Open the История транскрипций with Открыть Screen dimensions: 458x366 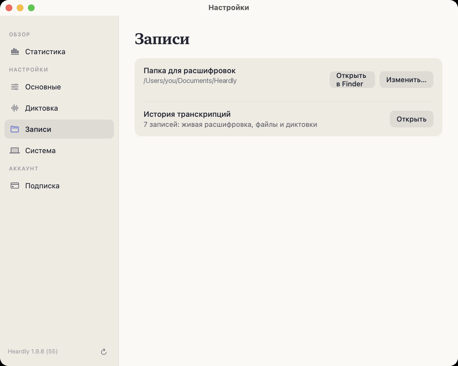(x=412, y=119)
